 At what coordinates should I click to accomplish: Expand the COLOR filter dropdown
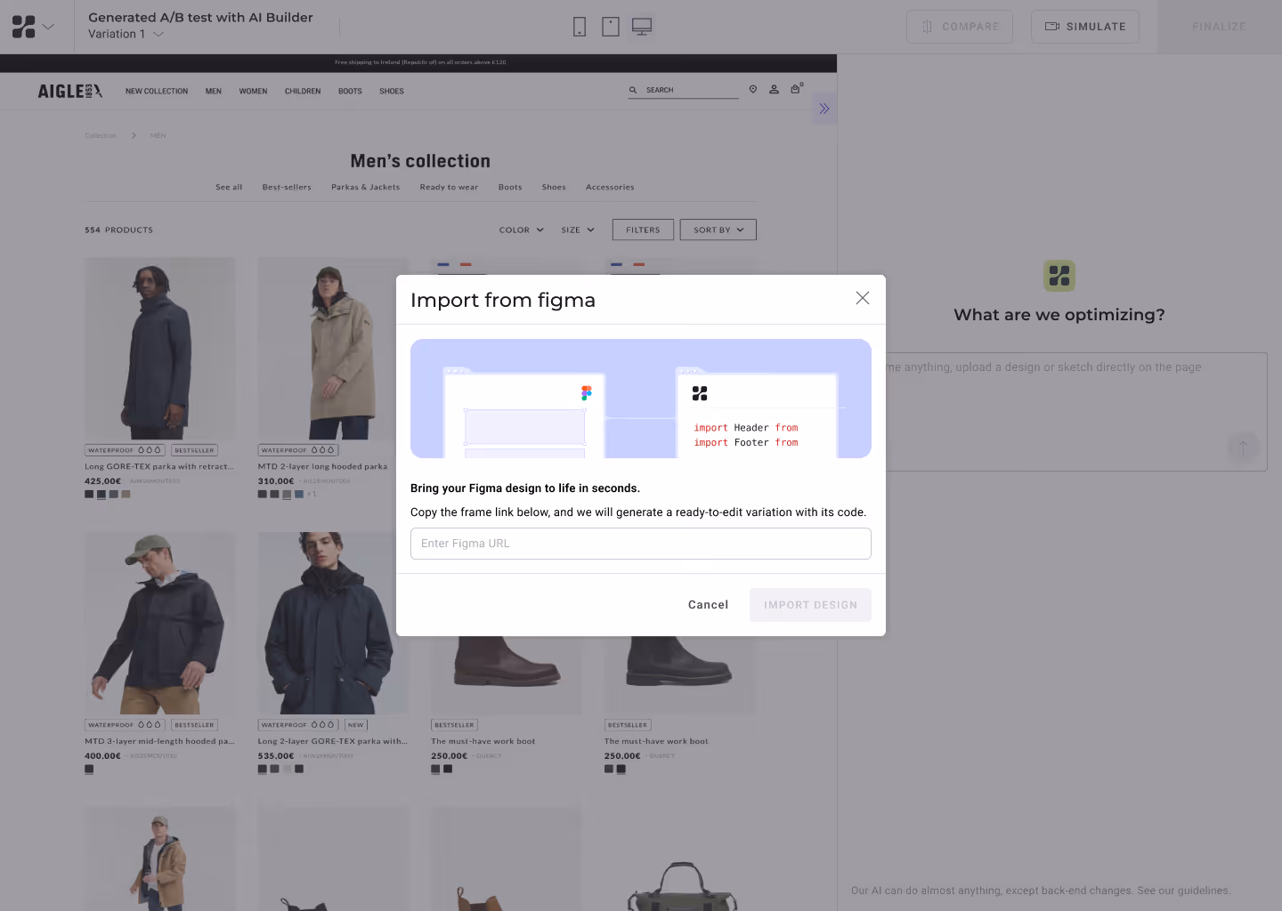521,230
